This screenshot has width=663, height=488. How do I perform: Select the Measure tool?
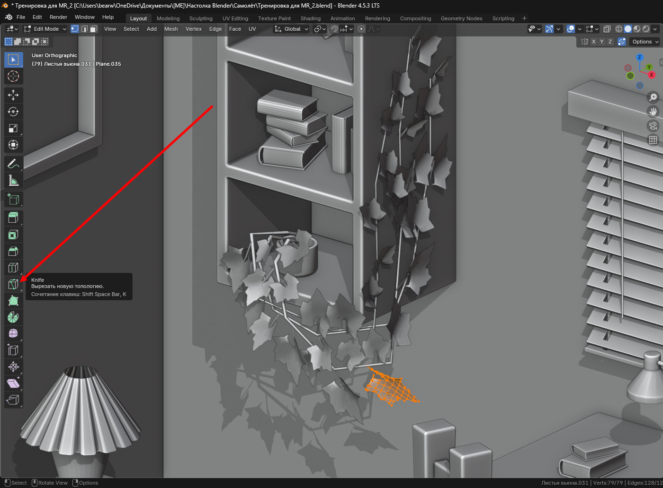click(13, 180)
